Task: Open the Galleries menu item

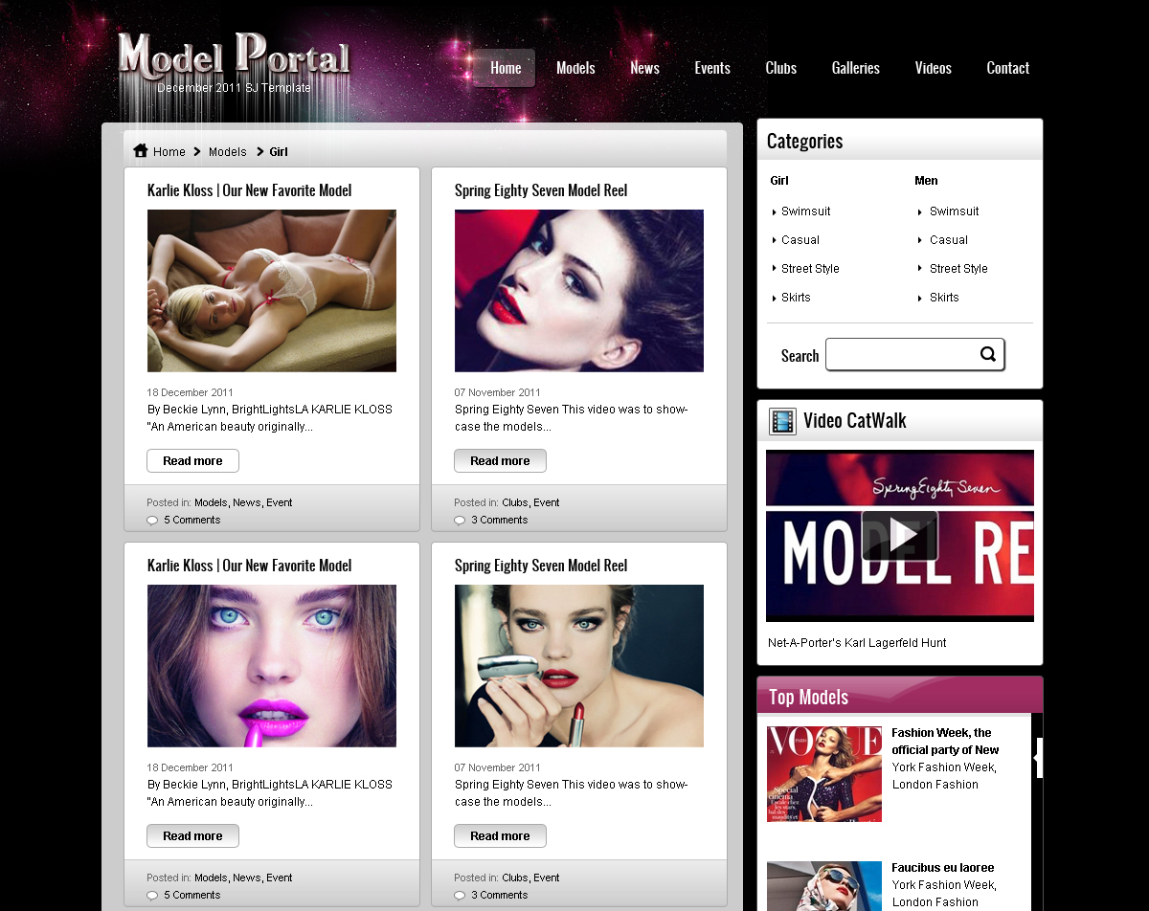Action: pyautogui.click(x=855, y=68)
